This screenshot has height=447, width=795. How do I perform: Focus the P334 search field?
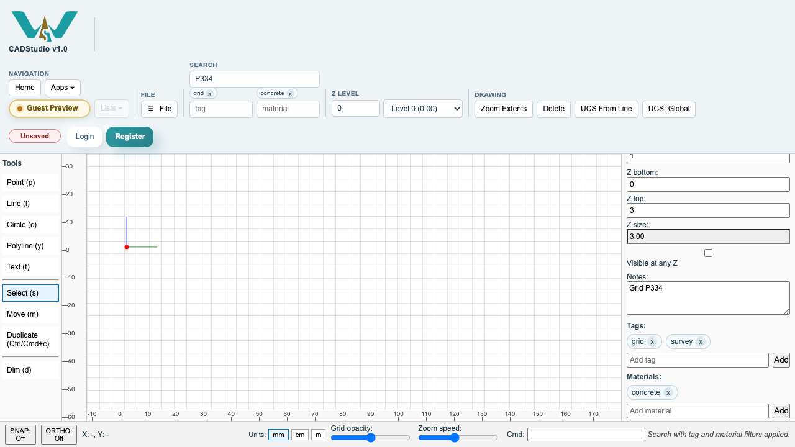(x=255, y=79)
